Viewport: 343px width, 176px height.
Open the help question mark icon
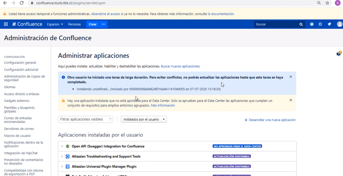point(312,24)
